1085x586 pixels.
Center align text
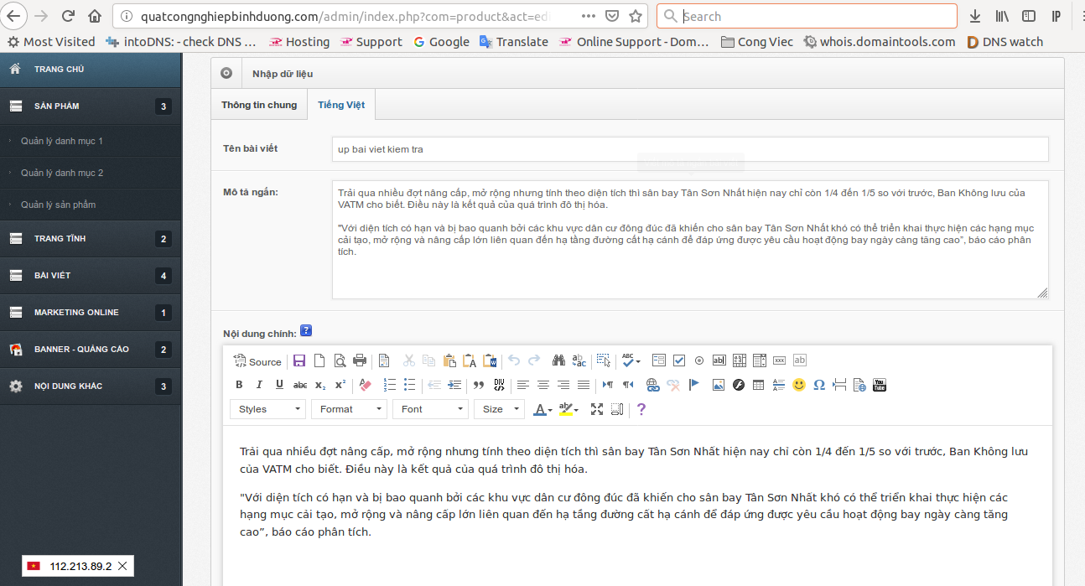pyautogui.click(x=543, y=385)
